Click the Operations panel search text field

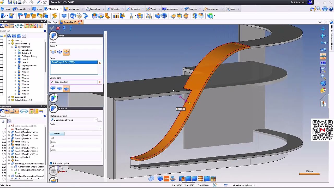click(21, 116)
